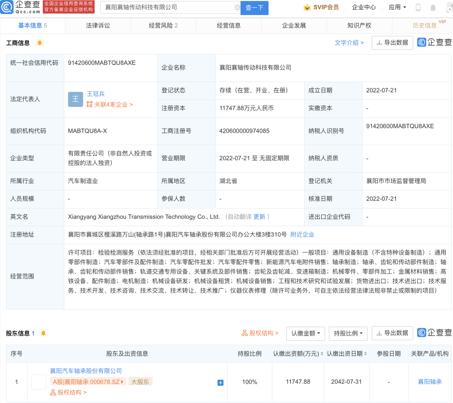This screenshot has width=453, height=403.
Task: Click the A股|襄阳轴承 000678.SZ stock tag
Action: pyautogui.click(x=88, y=382)
